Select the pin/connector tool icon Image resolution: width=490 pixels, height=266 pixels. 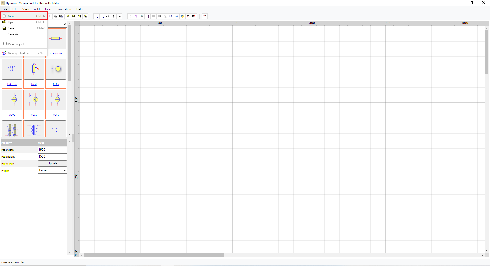[x=148, y=16]
